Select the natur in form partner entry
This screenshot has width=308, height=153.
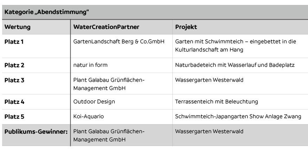[90, 65]
